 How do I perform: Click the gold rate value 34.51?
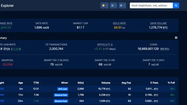pyautogui.click(x=117, y=28)
